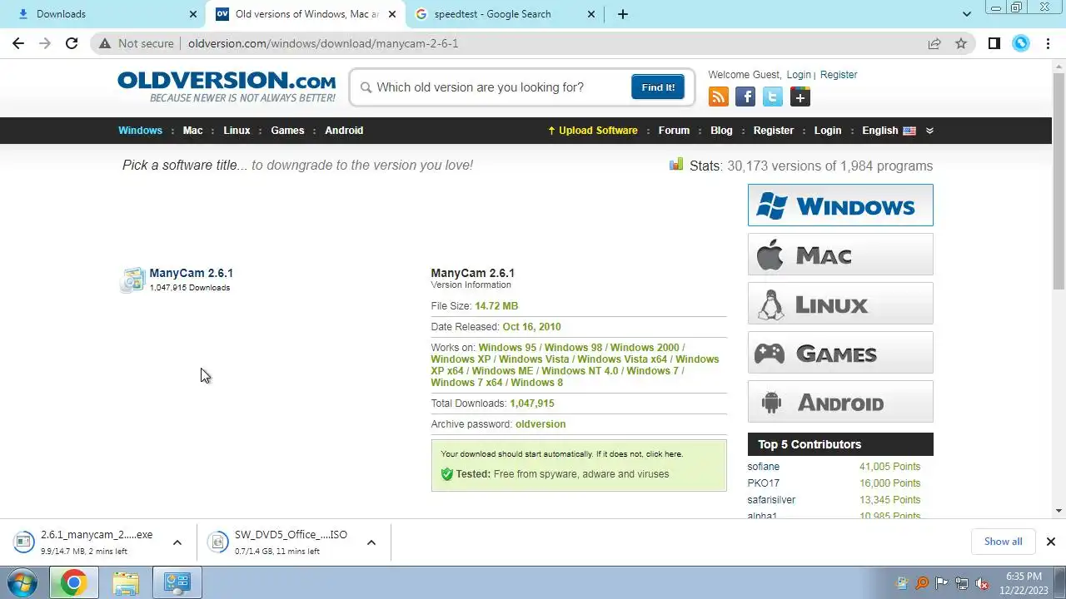Click the 'click here' download link

pos(664,454)
